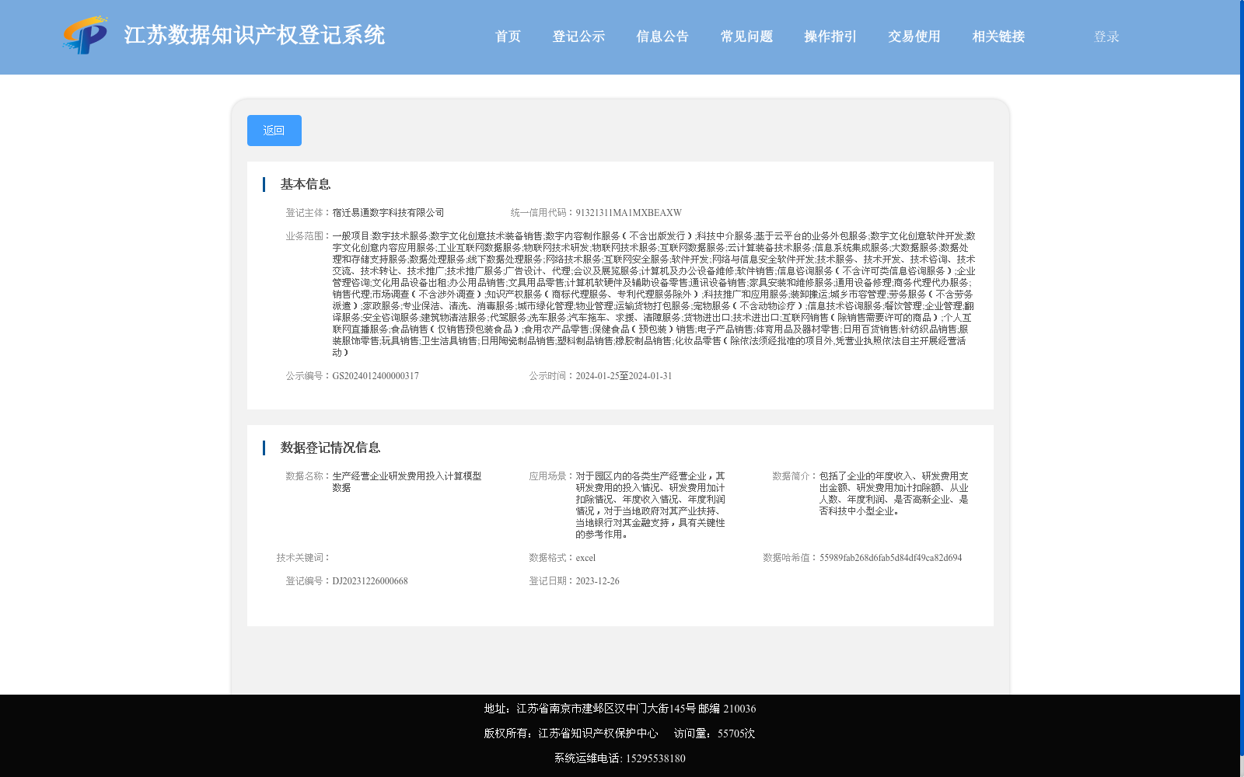Select credit code 91321311MA1MXBEAXW
This screenshot has width=1244, height=777.
(628, 213)
